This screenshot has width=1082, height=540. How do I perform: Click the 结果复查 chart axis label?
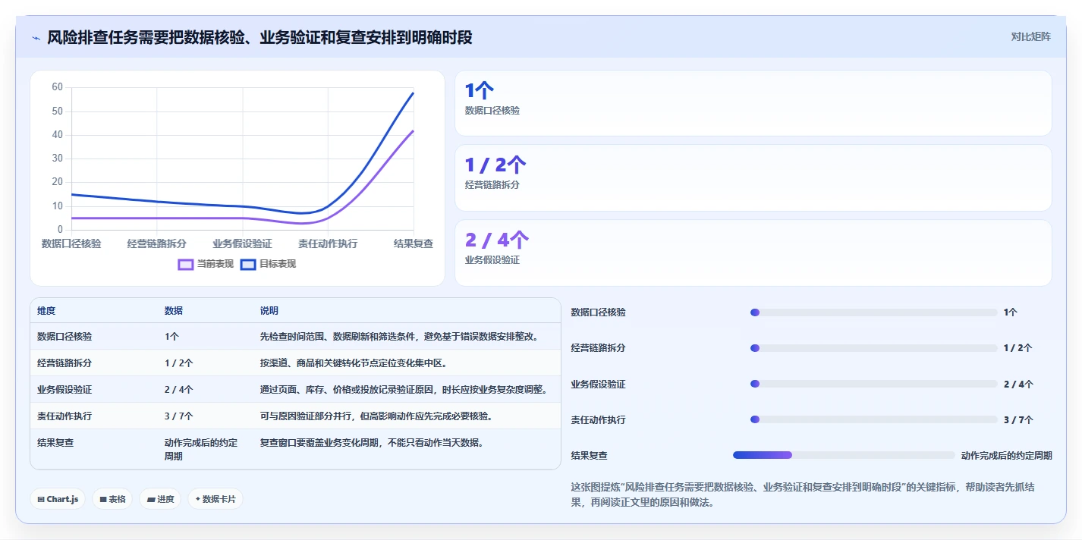(414, 243)
